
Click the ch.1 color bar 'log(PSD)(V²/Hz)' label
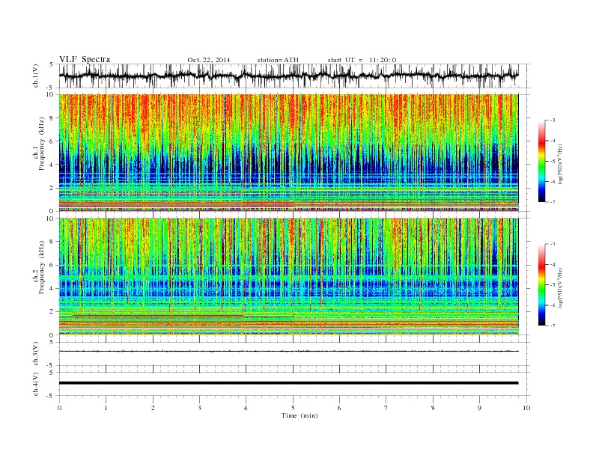point(560,164)
